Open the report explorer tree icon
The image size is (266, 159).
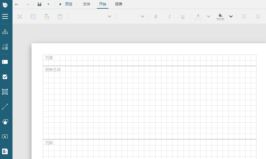pyautogui.click(x=5, y=32)
